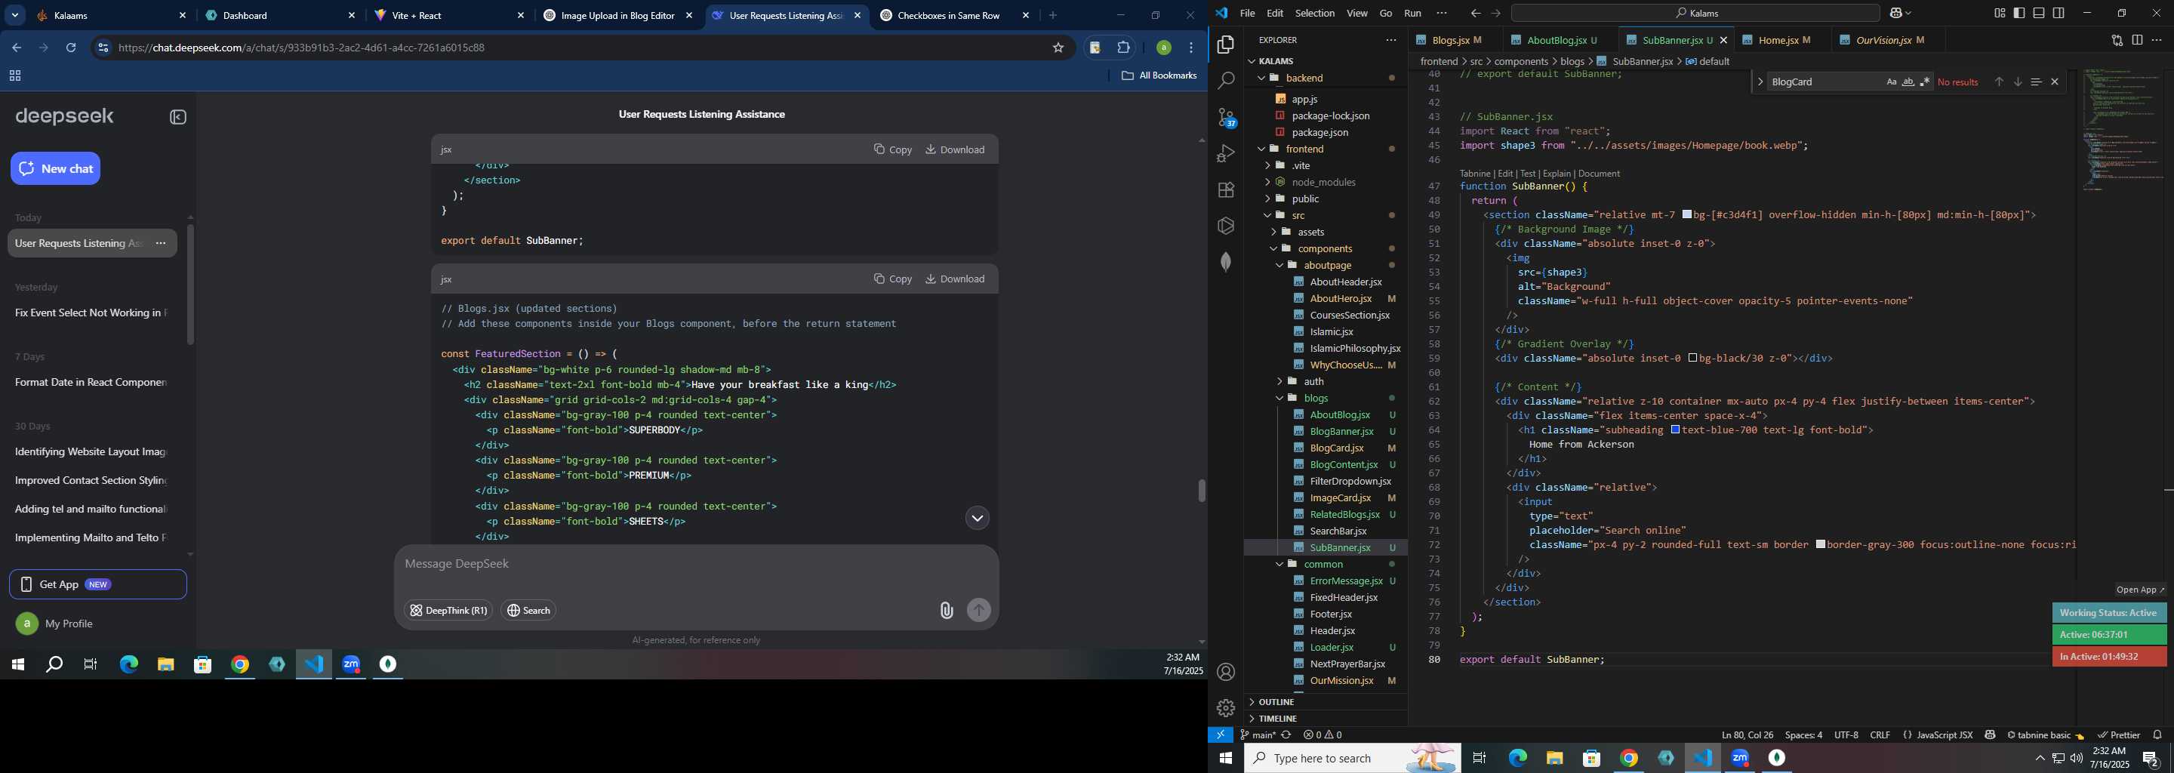Click border-gray-300 color swatch on line 72
The image size is (2174, 773).
point(1821,544)
